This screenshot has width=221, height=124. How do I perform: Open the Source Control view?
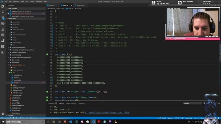point(3,18)
